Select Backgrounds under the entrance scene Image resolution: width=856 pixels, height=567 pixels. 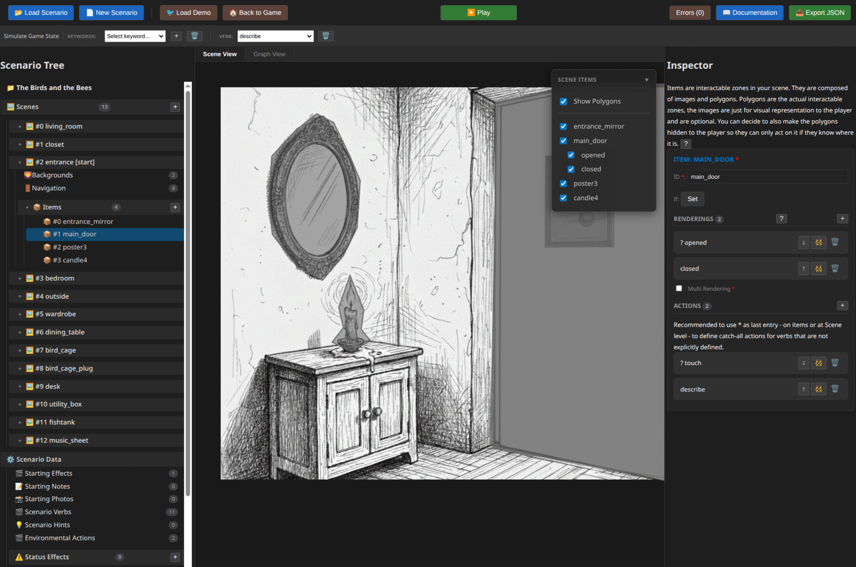click(x=100, y=175)
